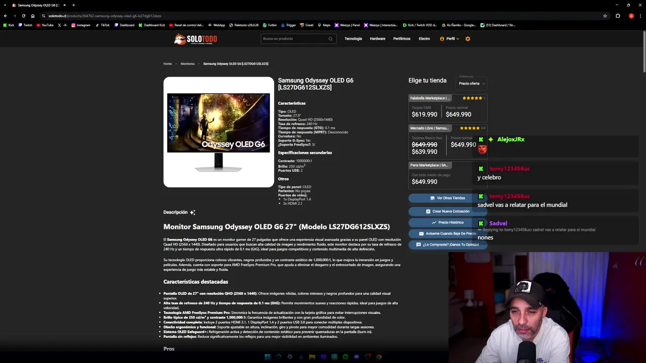Click the Precio Histórico button
Screen dimensions: 646x363
click(448, 222)
